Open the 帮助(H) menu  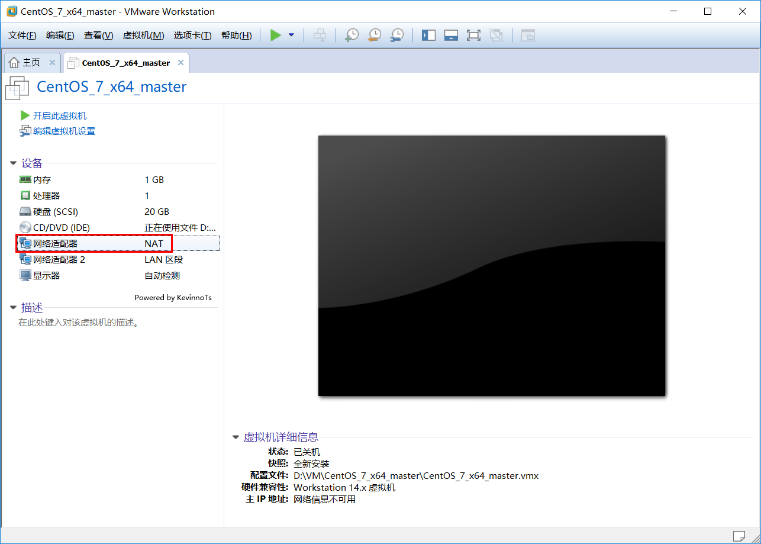tap(236, 36)
